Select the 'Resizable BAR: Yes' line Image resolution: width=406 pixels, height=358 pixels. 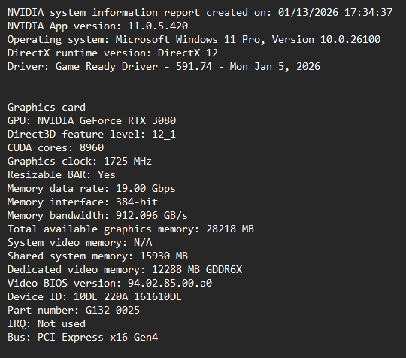pyautogui.click(x=62, y=174)
